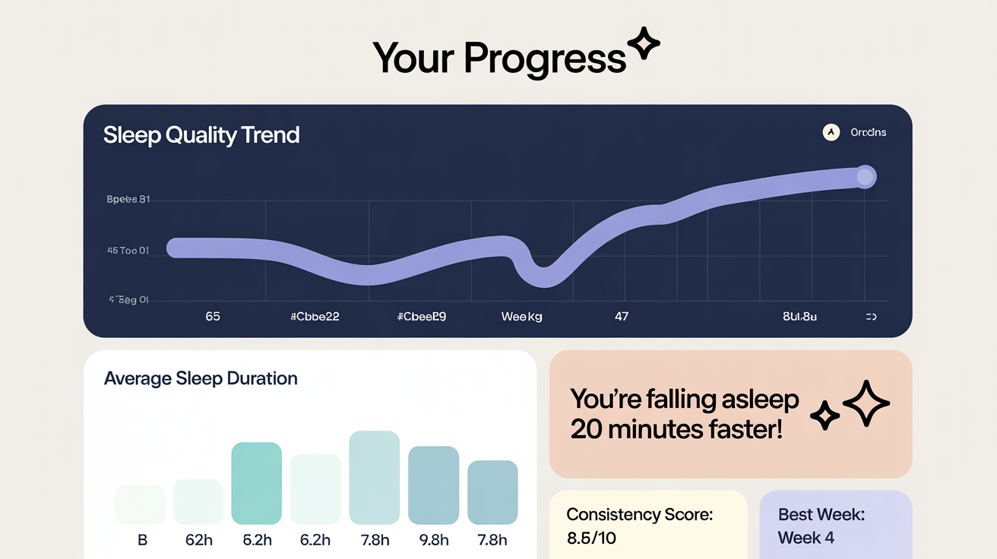The width and height of the screenshot is (997, 559).
Task: Select the teal 6.2h duration bar
Action: [x=256, y=483]
